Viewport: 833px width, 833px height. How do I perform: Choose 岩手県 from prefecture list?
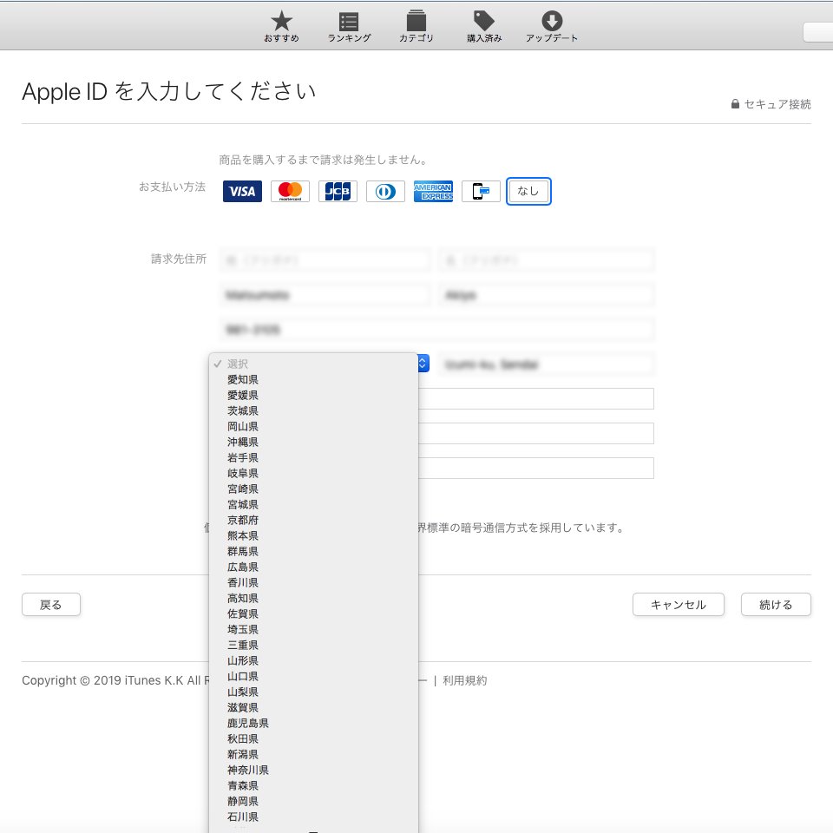pyautogui.click(x=313, y=458)
